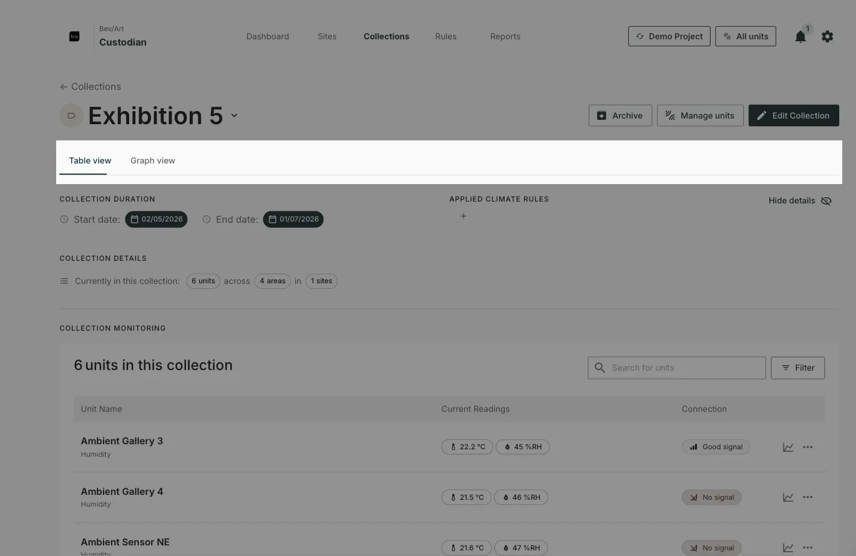The height and width of the screenshot is (556, 856).
Task: Open the start date picker 02/05/2026
Action: 156,220
